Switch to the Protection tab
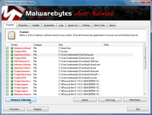 tap(23, 25)
